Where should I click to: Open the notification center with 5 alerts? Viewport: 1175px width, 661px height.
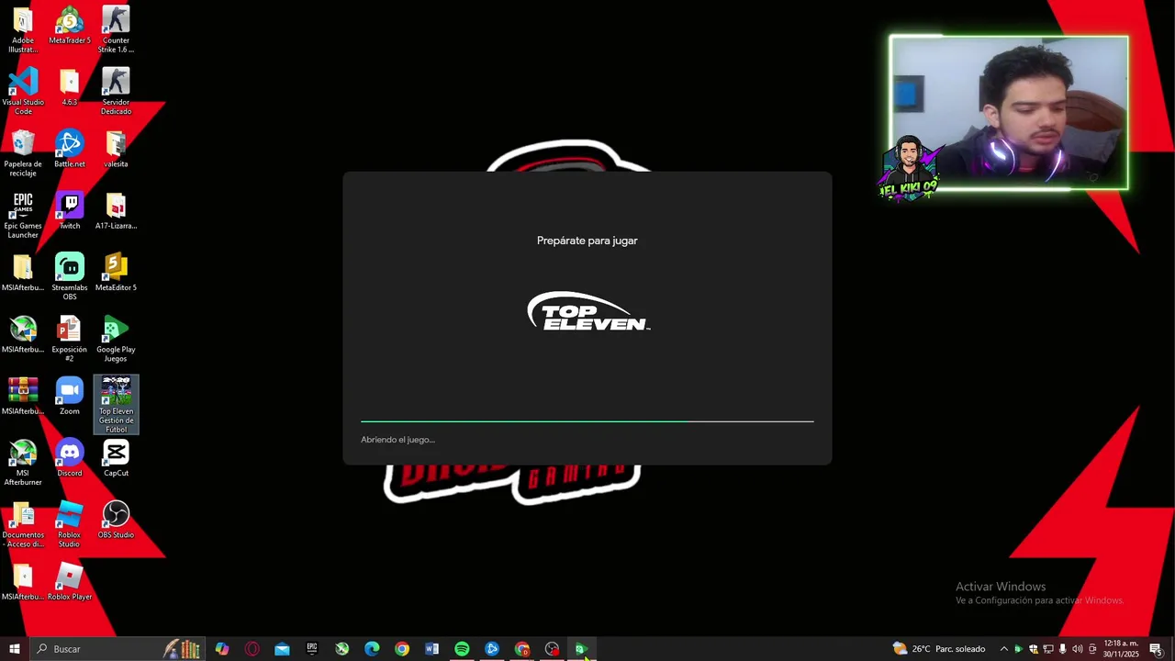tap(1157, 649)
